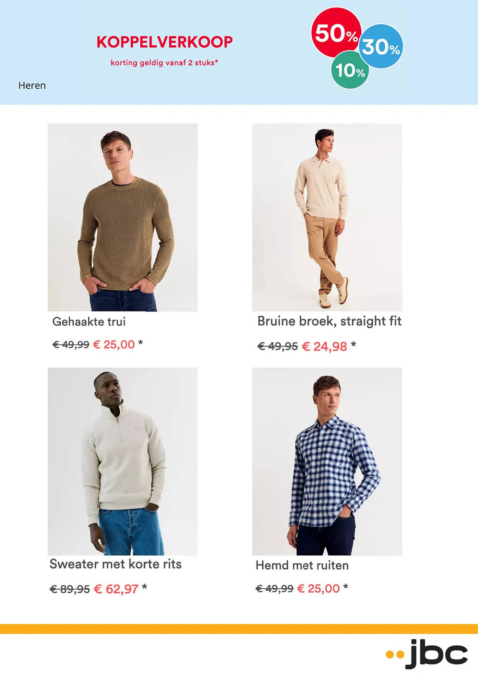Click the korting geldig vanaf 2 stuks text
This screenshot has height=677, width=478.
click(164, 63)
